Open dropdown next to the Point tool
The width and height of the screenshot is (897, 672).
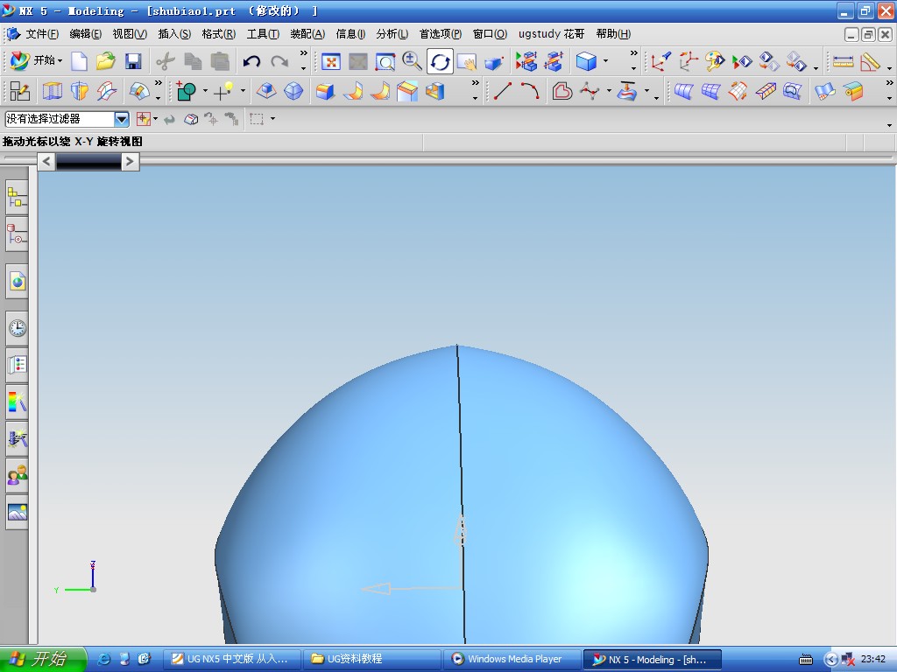243,90
